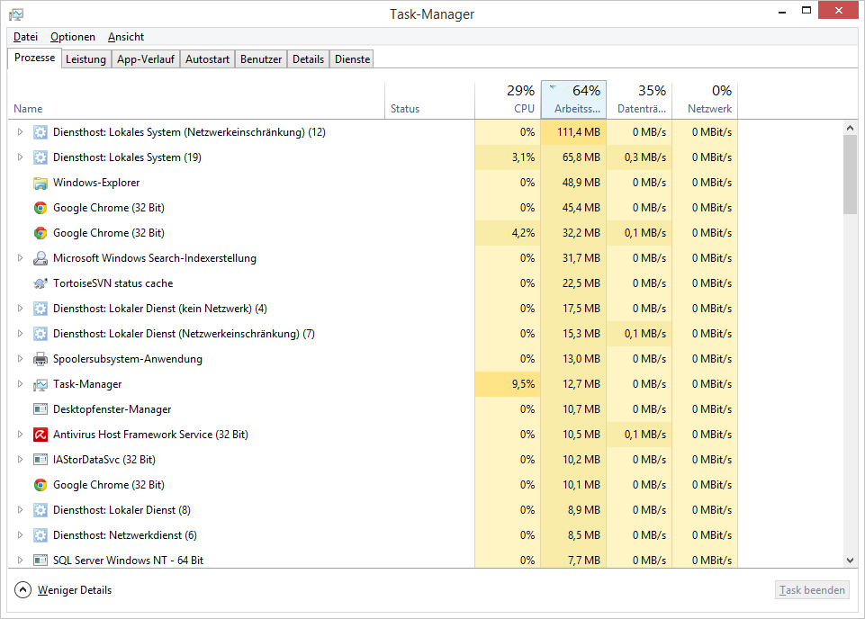Viewport: 865px width, 619px height.
Task: Click the Spoolersubsystem-Anwendung printer icon
Action: (41, 359)
